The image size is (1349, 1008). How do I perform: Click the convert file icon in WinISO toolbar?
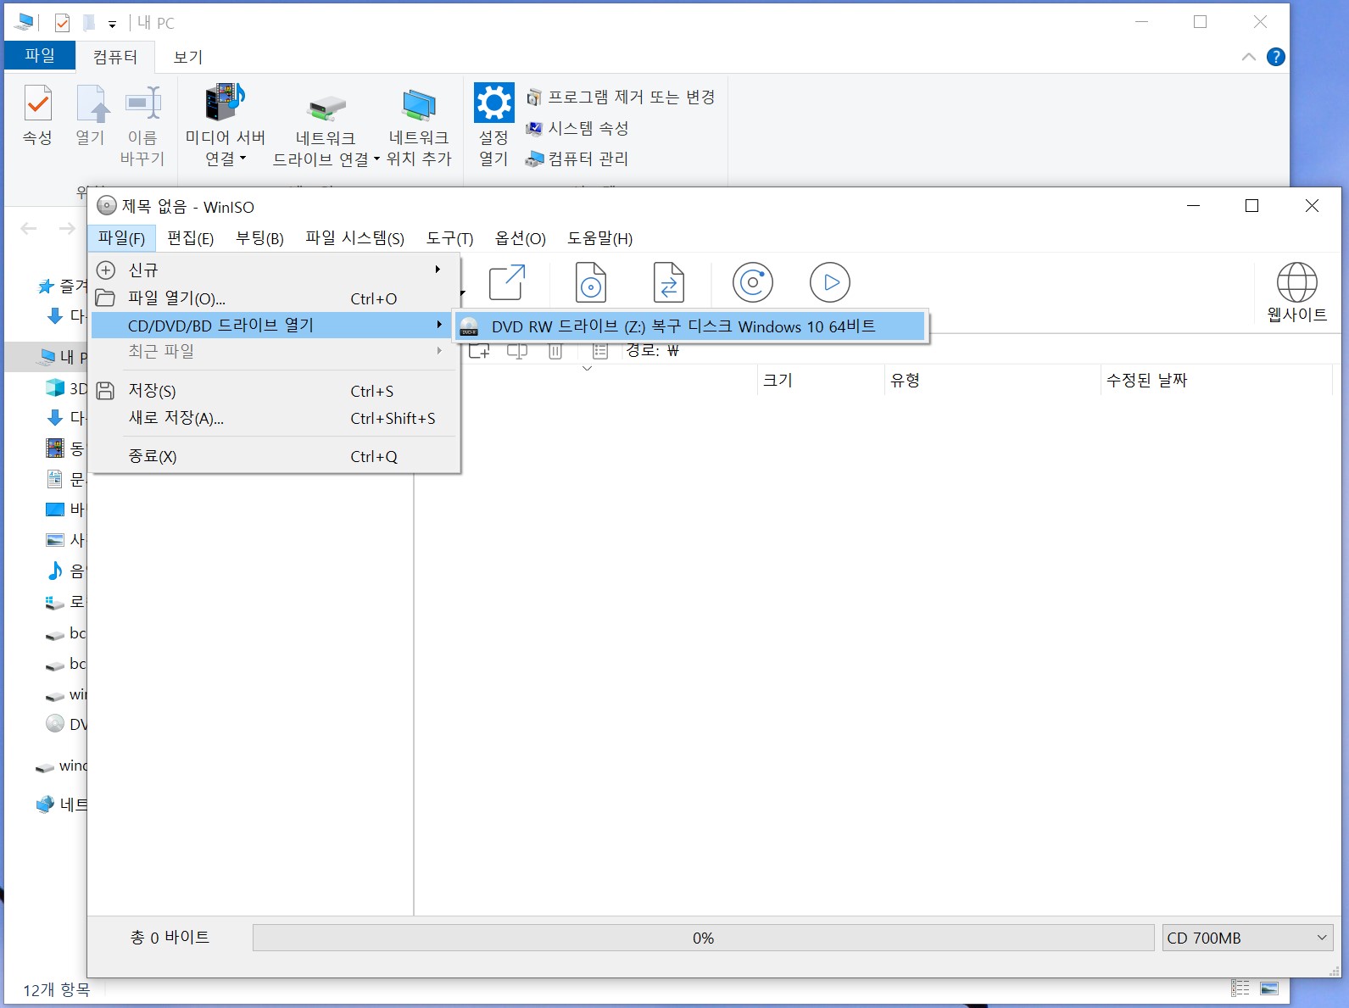click(669, 282)
